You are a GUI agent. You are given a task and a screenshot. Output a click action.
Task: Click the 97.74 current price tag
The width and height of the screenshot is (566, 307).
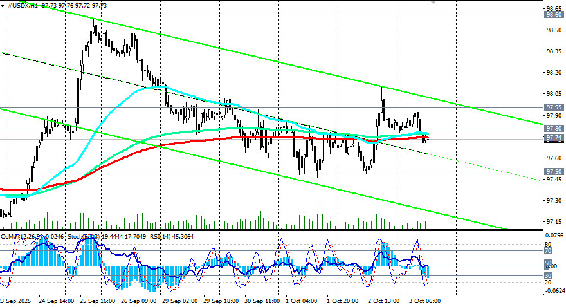pyautogui.click(x=554, y=138)
